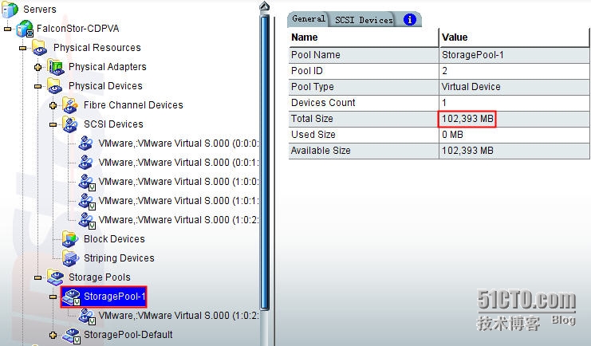
Task: Click the VMware Virtual S.000 (1:0:1 device icon
Action: (87, 201)
